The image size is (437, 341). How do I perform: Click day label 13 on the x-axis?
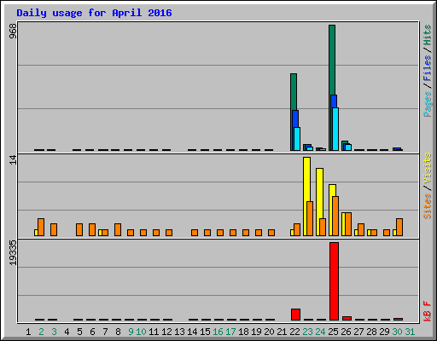[179, 332]
